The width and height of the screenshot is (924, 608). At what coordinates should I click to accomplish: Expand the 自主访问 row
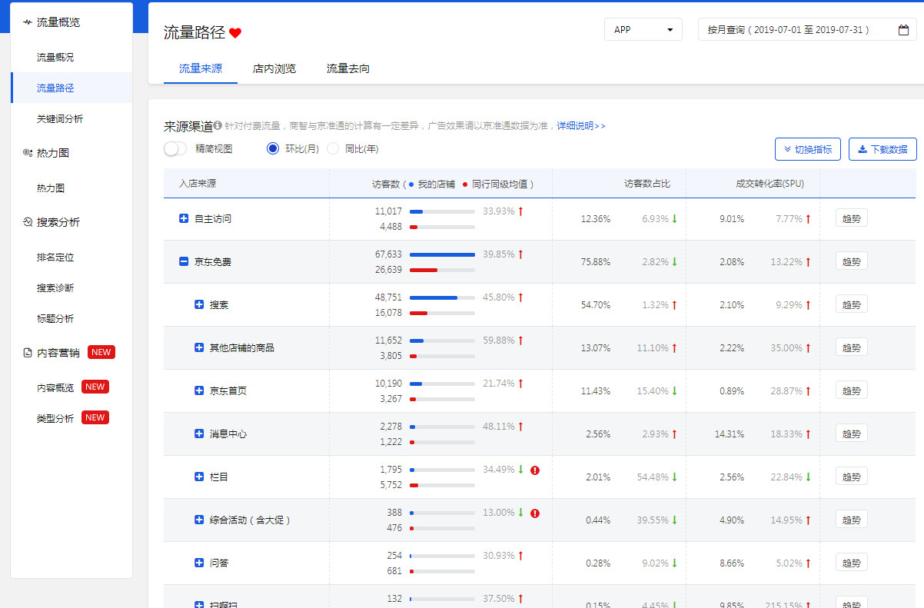click(184, 219)
